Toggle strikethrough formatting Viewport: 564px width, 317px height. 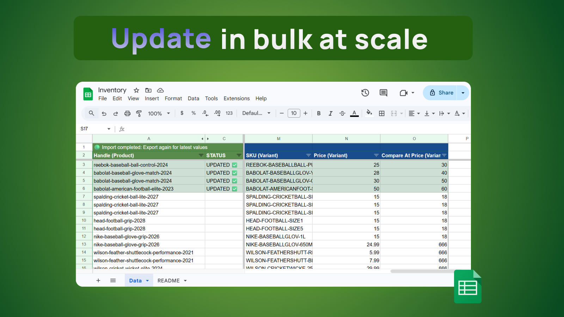click(342, 113)
